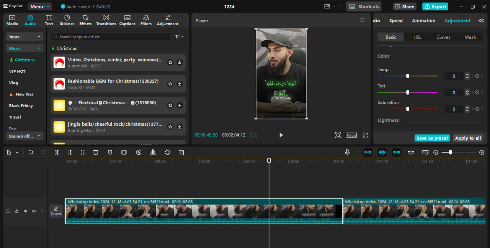Image resolution: width=490 pixels, height=248 pixels.
Task: Toggle main track magnet on
Action: tap(368, 152)
